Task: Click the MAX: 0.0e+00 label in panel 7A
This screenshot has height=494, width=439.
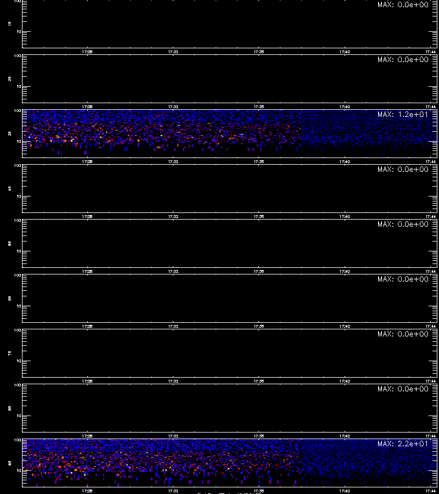Action: coord(403,334)
